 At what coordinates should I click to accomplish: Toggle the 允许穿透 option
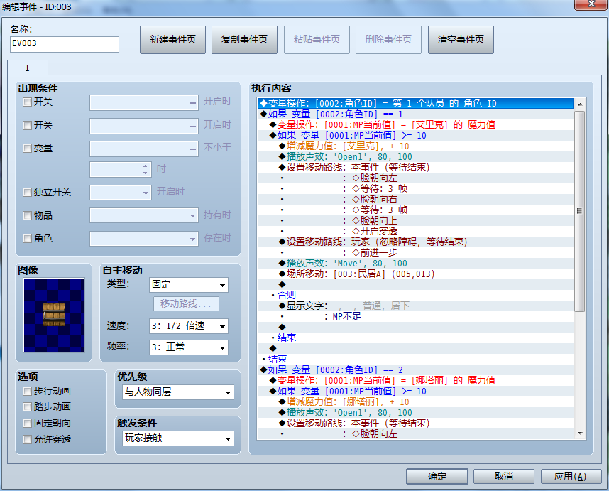27,439
